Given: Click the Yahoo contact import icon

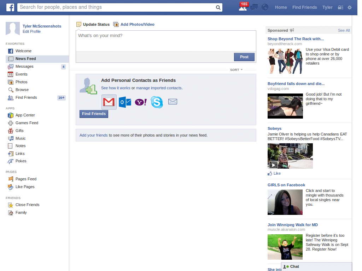Looking at the screenshot, I should (141, 102).
